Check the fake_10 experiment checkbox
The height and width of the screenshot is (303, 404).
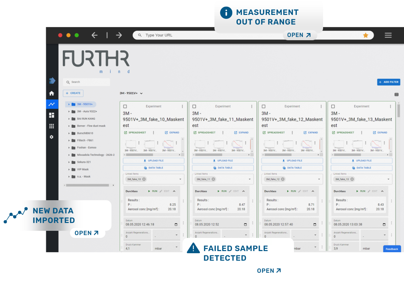click(125, 106)
